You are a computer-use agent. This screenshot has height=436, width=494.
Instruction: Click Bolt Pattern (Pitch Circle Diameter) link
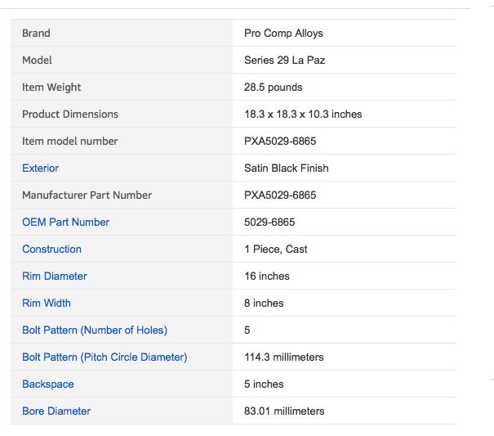105,357
